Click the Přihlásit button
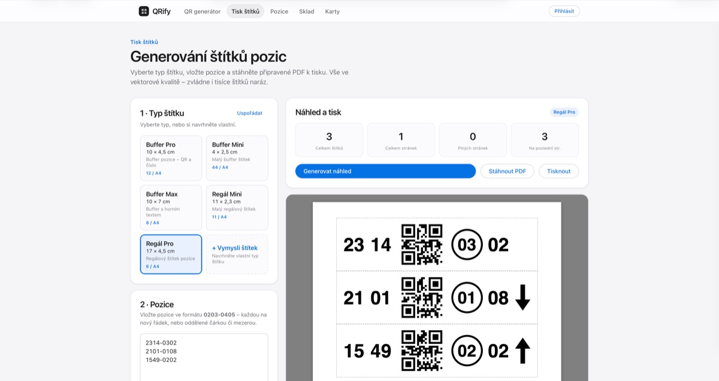Screen dimensions: 719x381 tap(564, 11)
